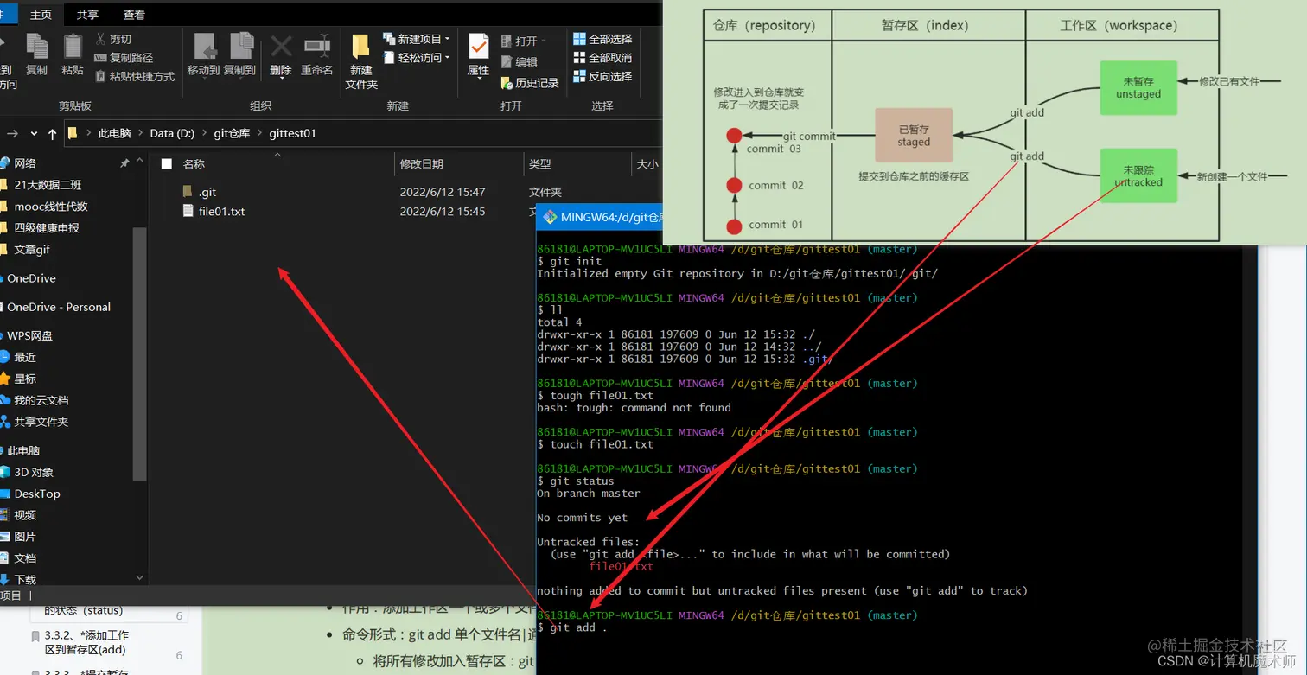Select DeskTop in the navigation pane
The width and height of the screenshot is (1307, 675).
coord(37,494)
